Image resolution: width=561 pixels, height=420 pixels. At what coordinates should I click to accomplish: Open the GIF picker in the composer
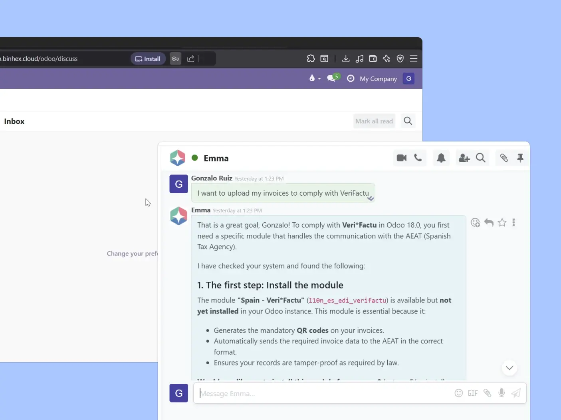[473, 393]
